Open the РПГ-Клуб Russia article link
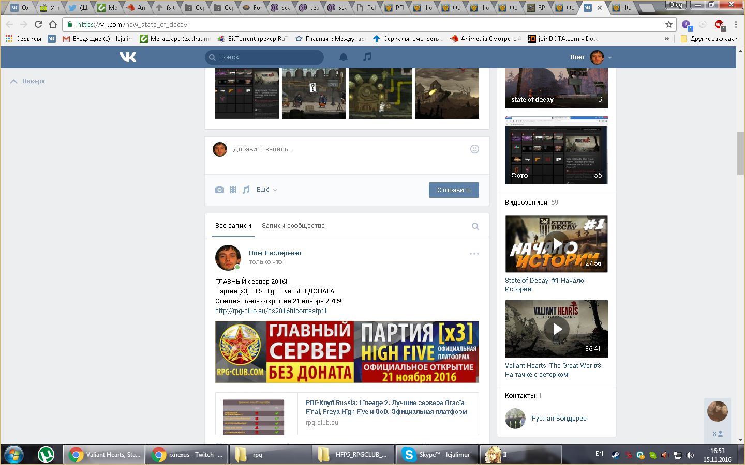The image size is (745, 465). coord(386,407)
